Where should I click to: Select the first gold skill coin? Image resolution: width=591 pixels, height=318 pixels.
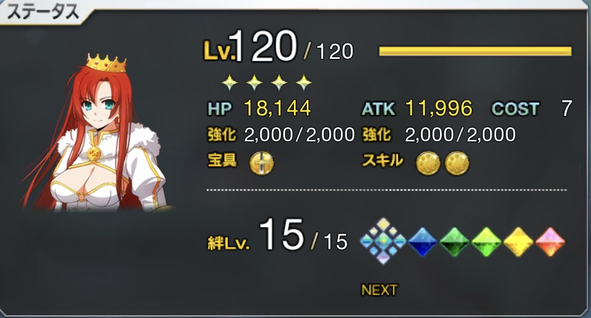[x=428, y=163]
